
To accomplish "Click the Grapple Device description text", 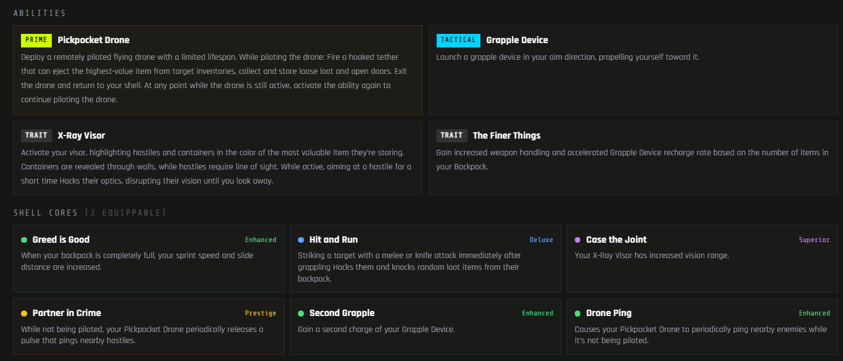I will [x=568, y=57].
